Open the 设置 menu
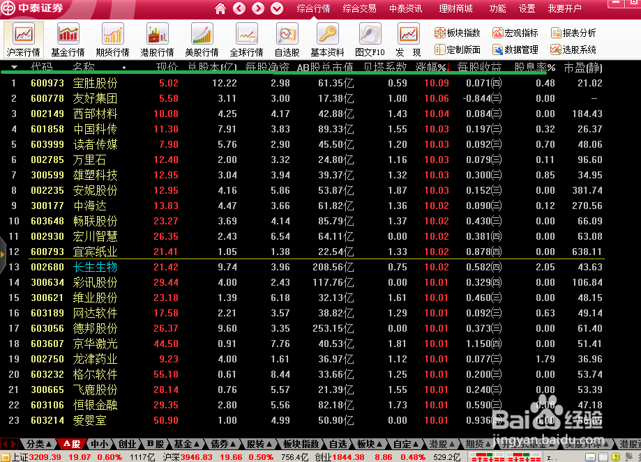 tap(527, 8)
